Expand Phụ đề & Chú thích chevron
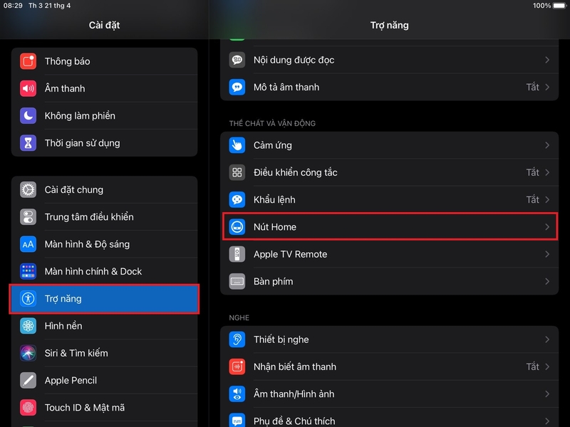Screen dimensions: 570x427 pyautogui.click(x=547, y=421)
